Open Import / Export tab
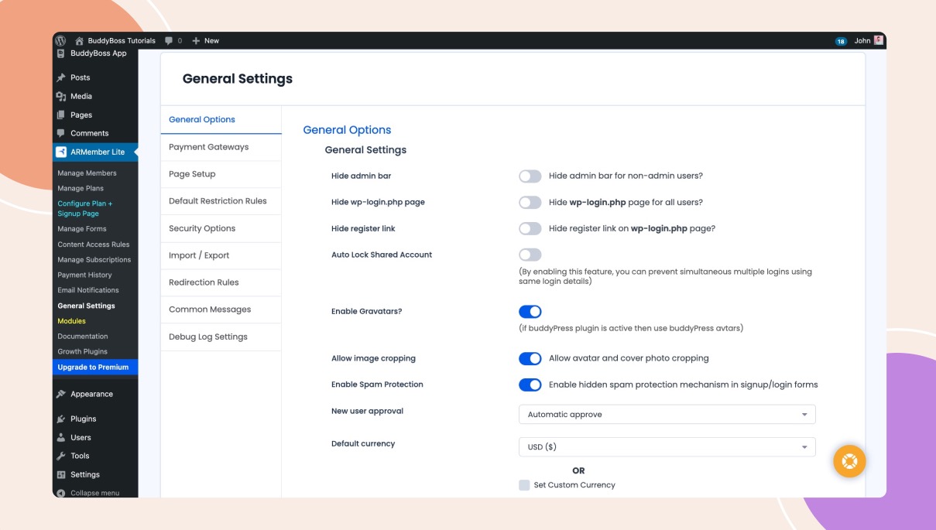The width and height of the screenshot is (936, 530). tap(221, 255)
